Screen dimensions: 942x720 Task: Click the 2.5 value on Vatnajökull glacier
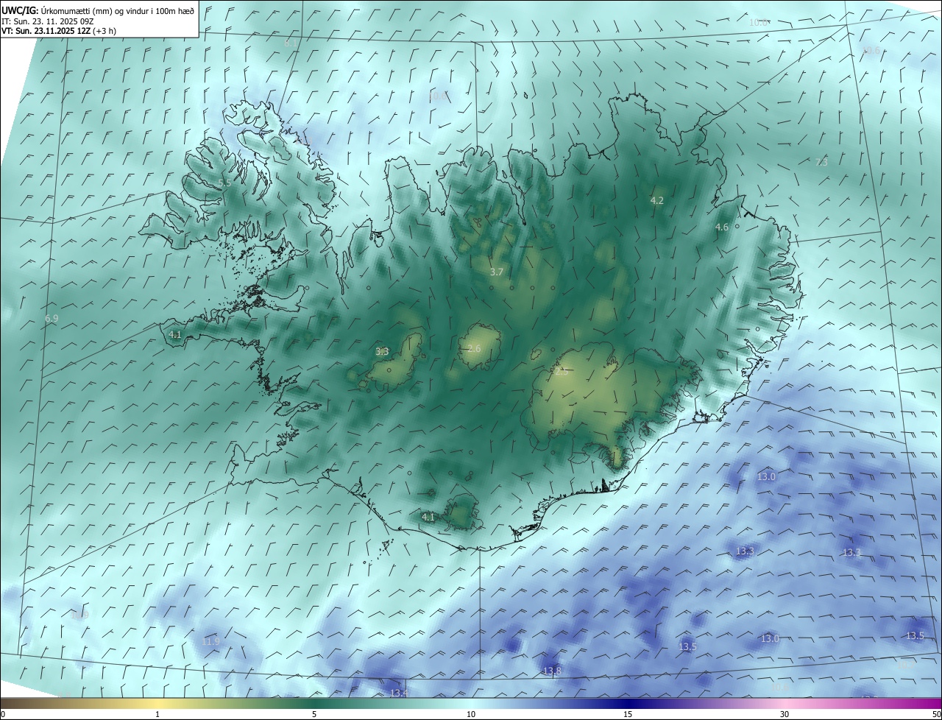(562, 372)
